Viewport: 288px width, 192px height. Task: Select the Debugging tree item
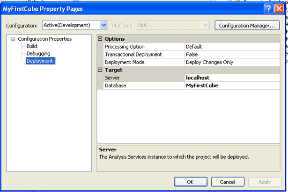[38, 53]
